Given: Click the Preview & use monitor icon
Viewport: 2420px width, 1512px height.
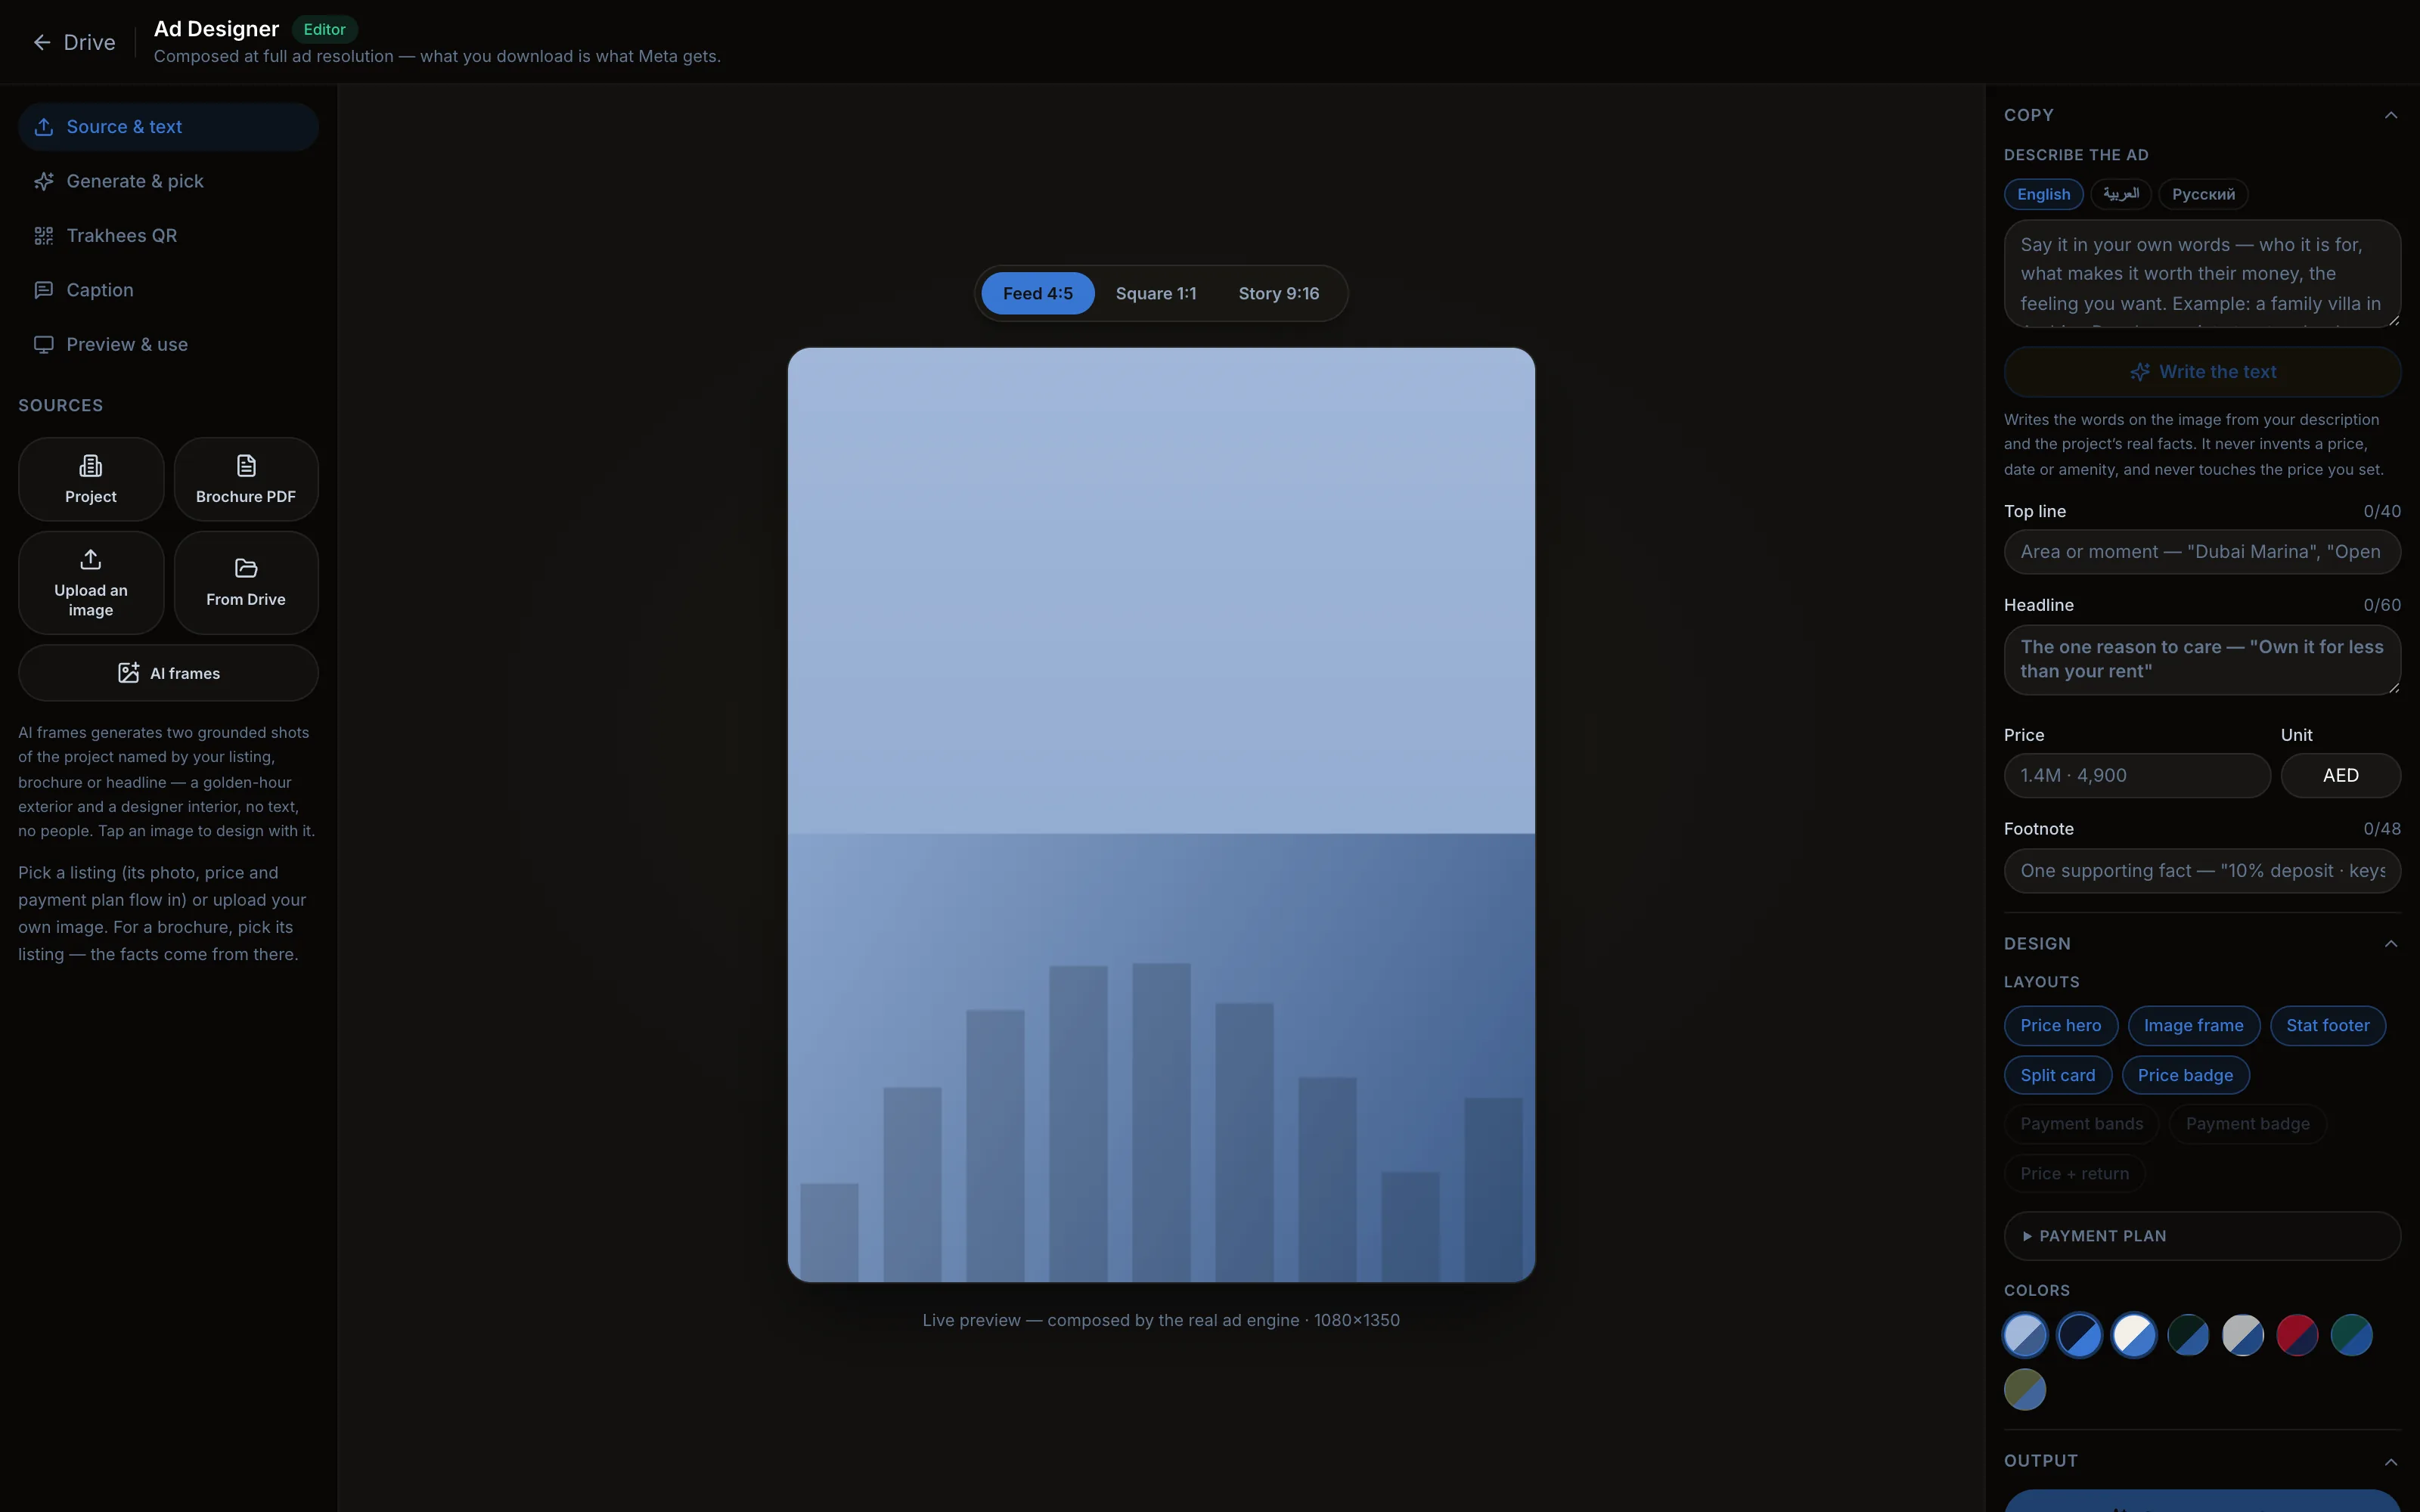Looking at the screenshot, I should (44, 344).
